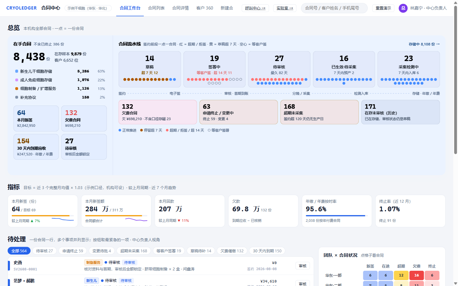Select the 全部 564 filter chip
Screen dimensions: 458x286
click(x=19, y=251)
